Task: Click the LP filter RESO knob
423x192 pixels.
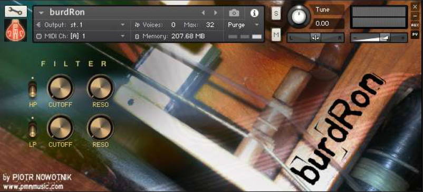Action: [x=100, y=128]
